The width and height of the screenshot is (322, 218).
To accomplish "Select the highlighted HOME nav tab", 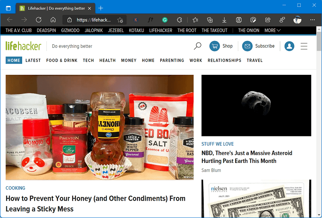I will (14, 60).
